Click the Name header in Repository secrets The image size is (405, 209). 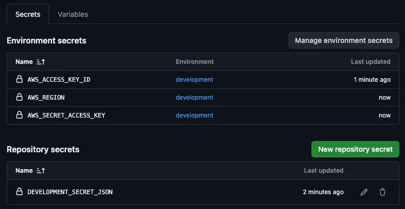coord(24,171)
